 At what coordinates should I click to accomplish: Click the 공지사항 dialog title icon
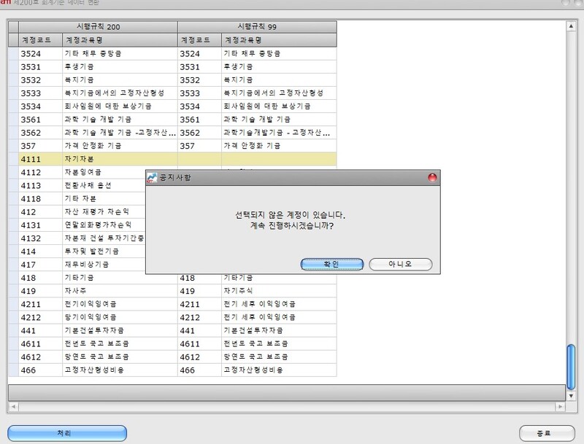click(x=152, y=177)
